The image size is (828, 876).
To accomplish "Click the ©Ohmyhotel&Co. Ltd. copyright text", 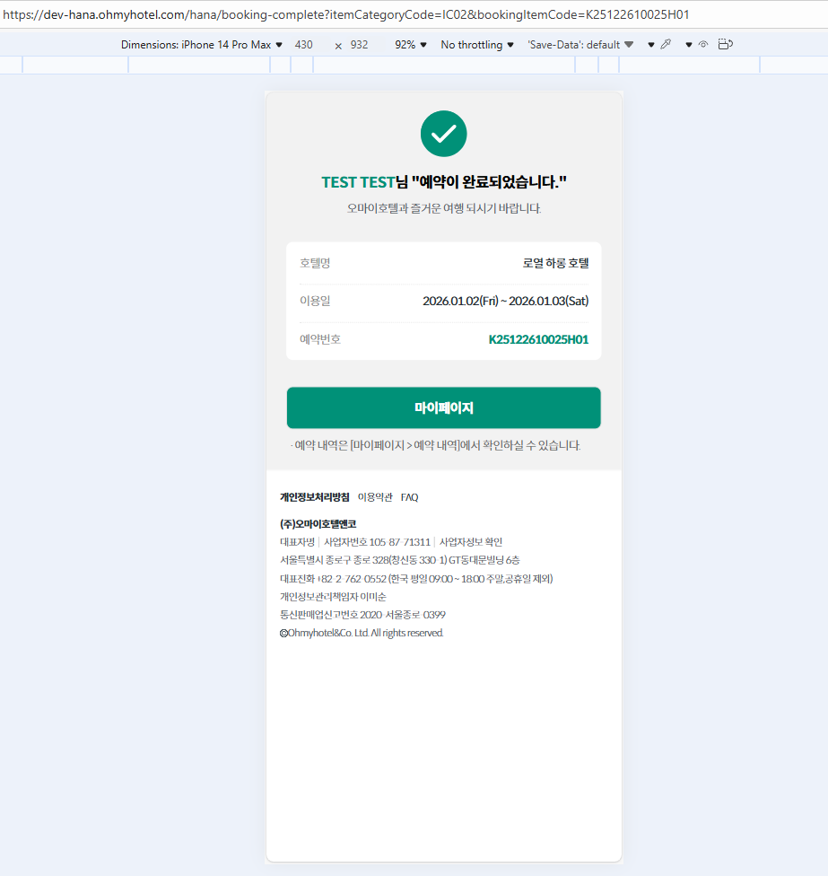I will click(362, 633).
